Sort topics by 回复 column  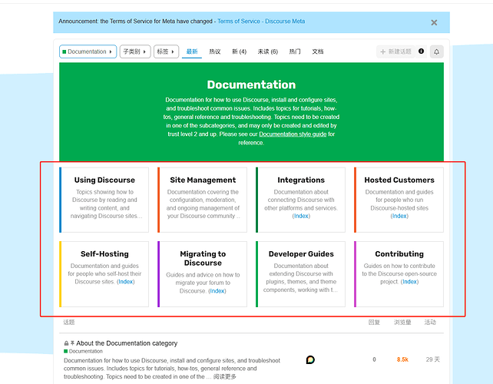374,322
